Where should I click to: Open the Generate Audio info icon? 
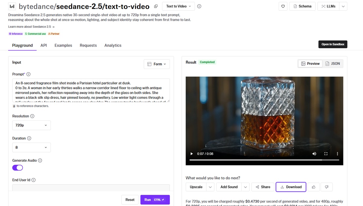point(40,161)
